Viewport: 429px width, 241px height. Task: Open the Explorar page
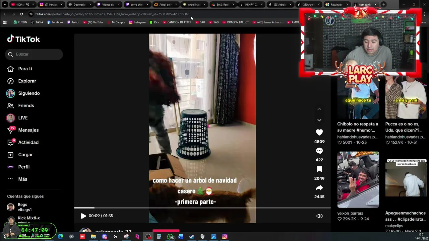tap(21, 81)
